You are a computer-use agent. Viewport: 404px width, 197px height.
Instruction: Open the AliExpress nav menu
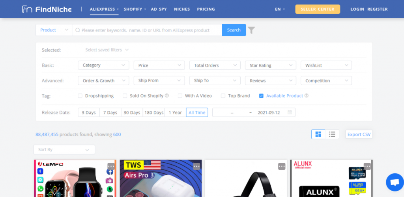click(x=104, y=9)
